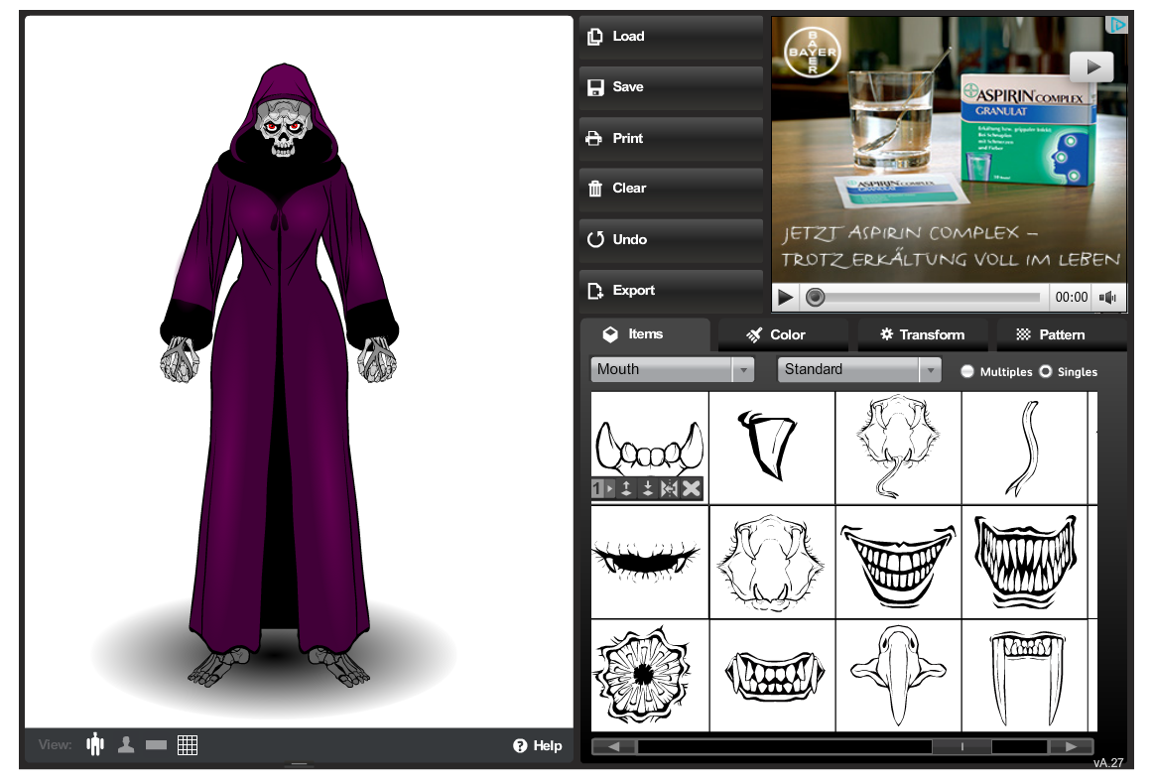Select the Multiples radio button
Screen dimensions: 1153x781
967,371
